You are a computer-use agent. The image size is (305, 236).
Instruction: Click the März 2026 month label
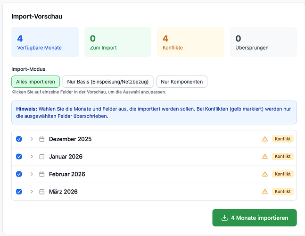63,192
